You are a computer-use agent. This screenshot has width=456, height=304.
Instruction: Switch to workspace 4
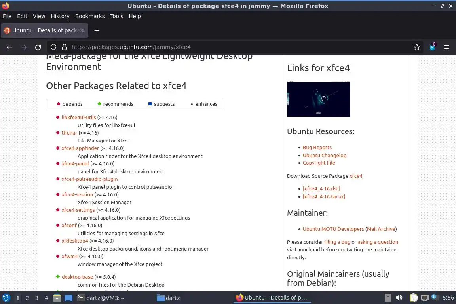[x=46, y=298]
